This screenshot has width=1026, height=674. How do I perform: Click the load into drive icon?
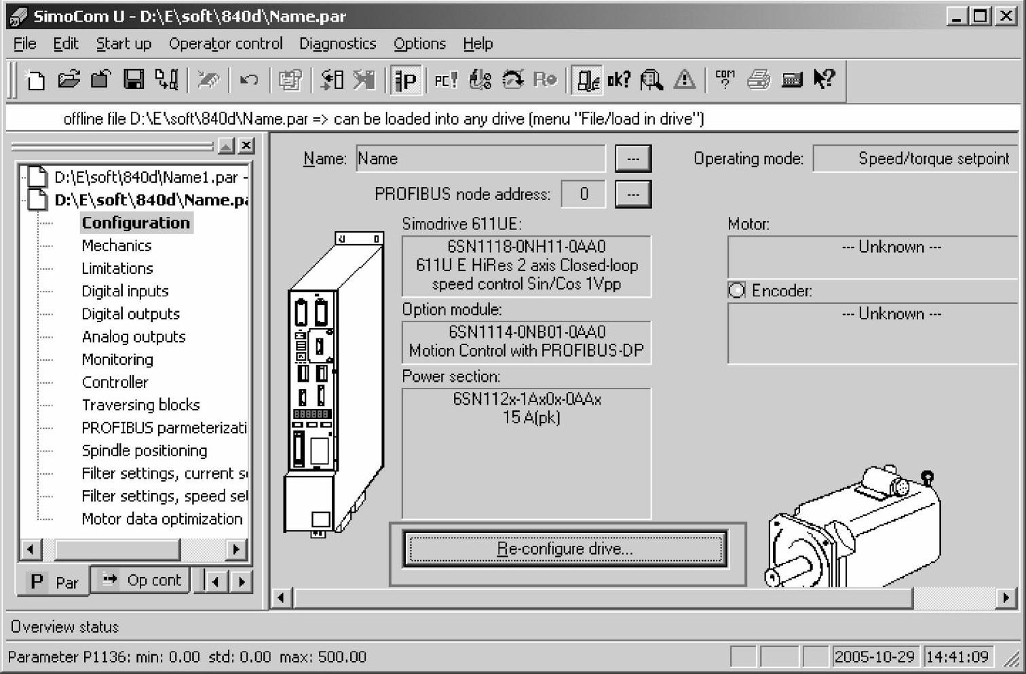pos(332,80)
